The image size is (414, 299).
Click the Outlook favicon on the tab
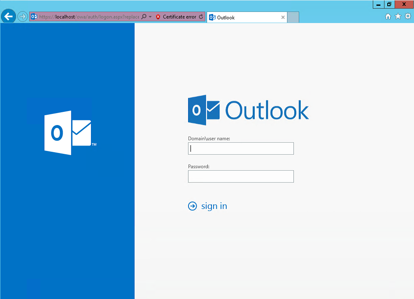212,17
